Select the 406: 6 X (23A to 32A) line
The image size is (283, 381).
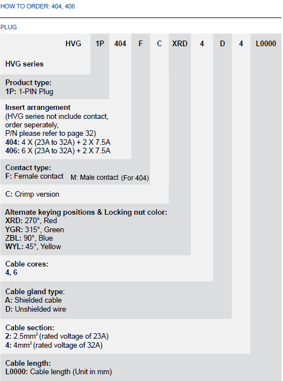click(58, 150)
